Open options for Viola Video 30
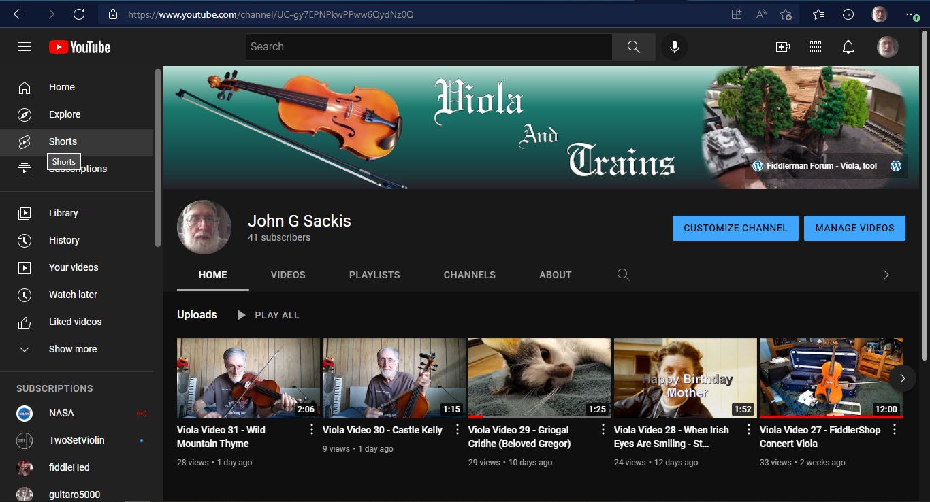 458,430
